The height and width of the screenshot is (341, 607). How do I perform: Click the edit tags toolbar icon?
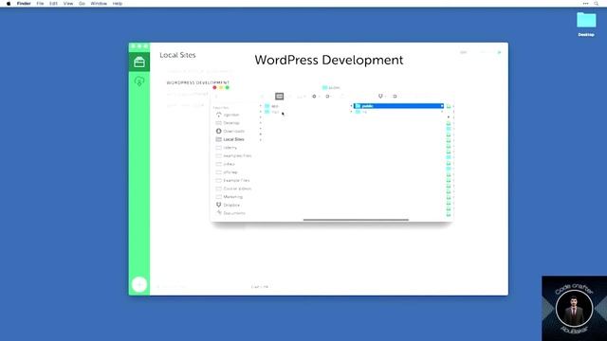tap(395, 97)
